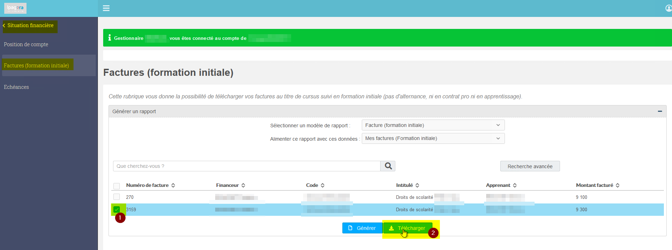Sort by Numéro de facture arrows

(173, 185)
